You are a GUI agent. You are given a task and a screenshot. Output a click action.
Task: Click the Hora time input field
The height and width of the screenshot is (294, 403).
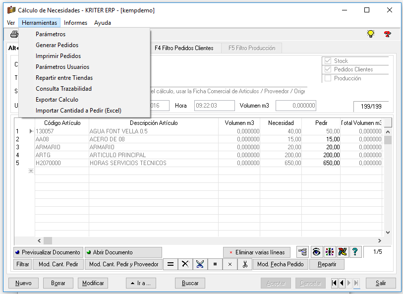[x=215, y=106]
